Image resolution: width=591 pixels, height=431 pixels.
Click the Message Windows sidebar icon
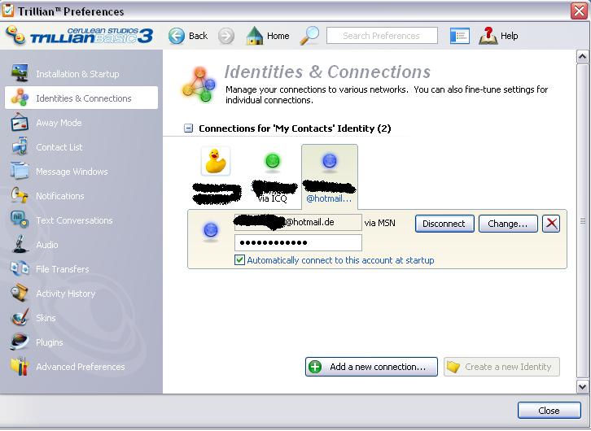pos(20,171)
